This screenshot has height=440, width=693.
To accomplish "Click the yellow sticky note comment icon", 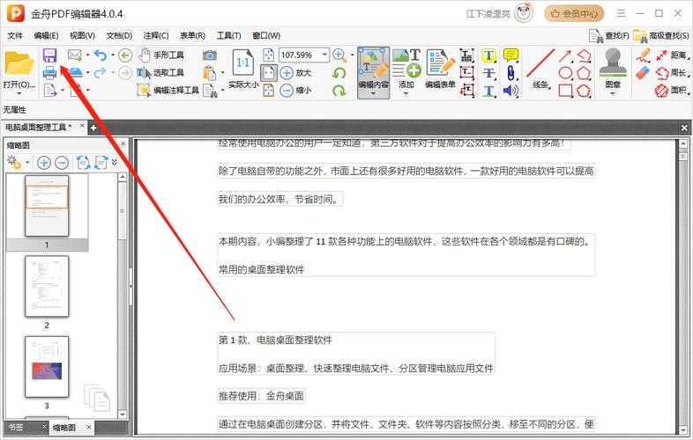I will [x=510, y=55].
